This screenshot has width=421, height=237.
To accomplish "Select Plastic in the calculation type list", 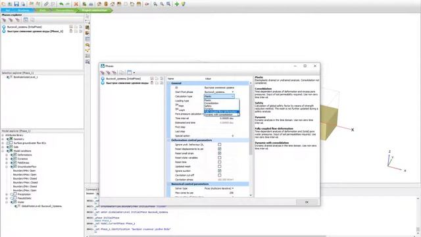I will click(222, 100).
